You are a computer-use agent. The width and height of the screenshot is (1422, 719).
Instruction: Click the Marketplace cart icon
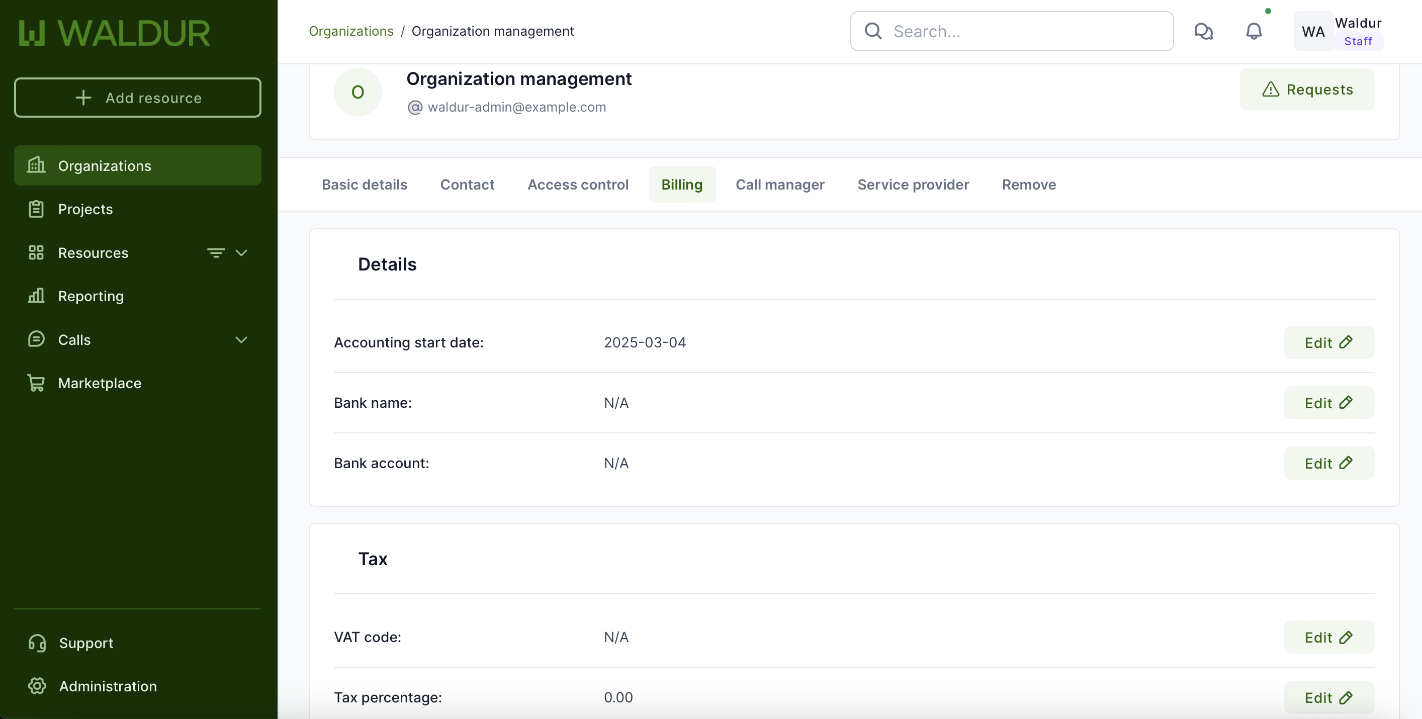[36, 383]
